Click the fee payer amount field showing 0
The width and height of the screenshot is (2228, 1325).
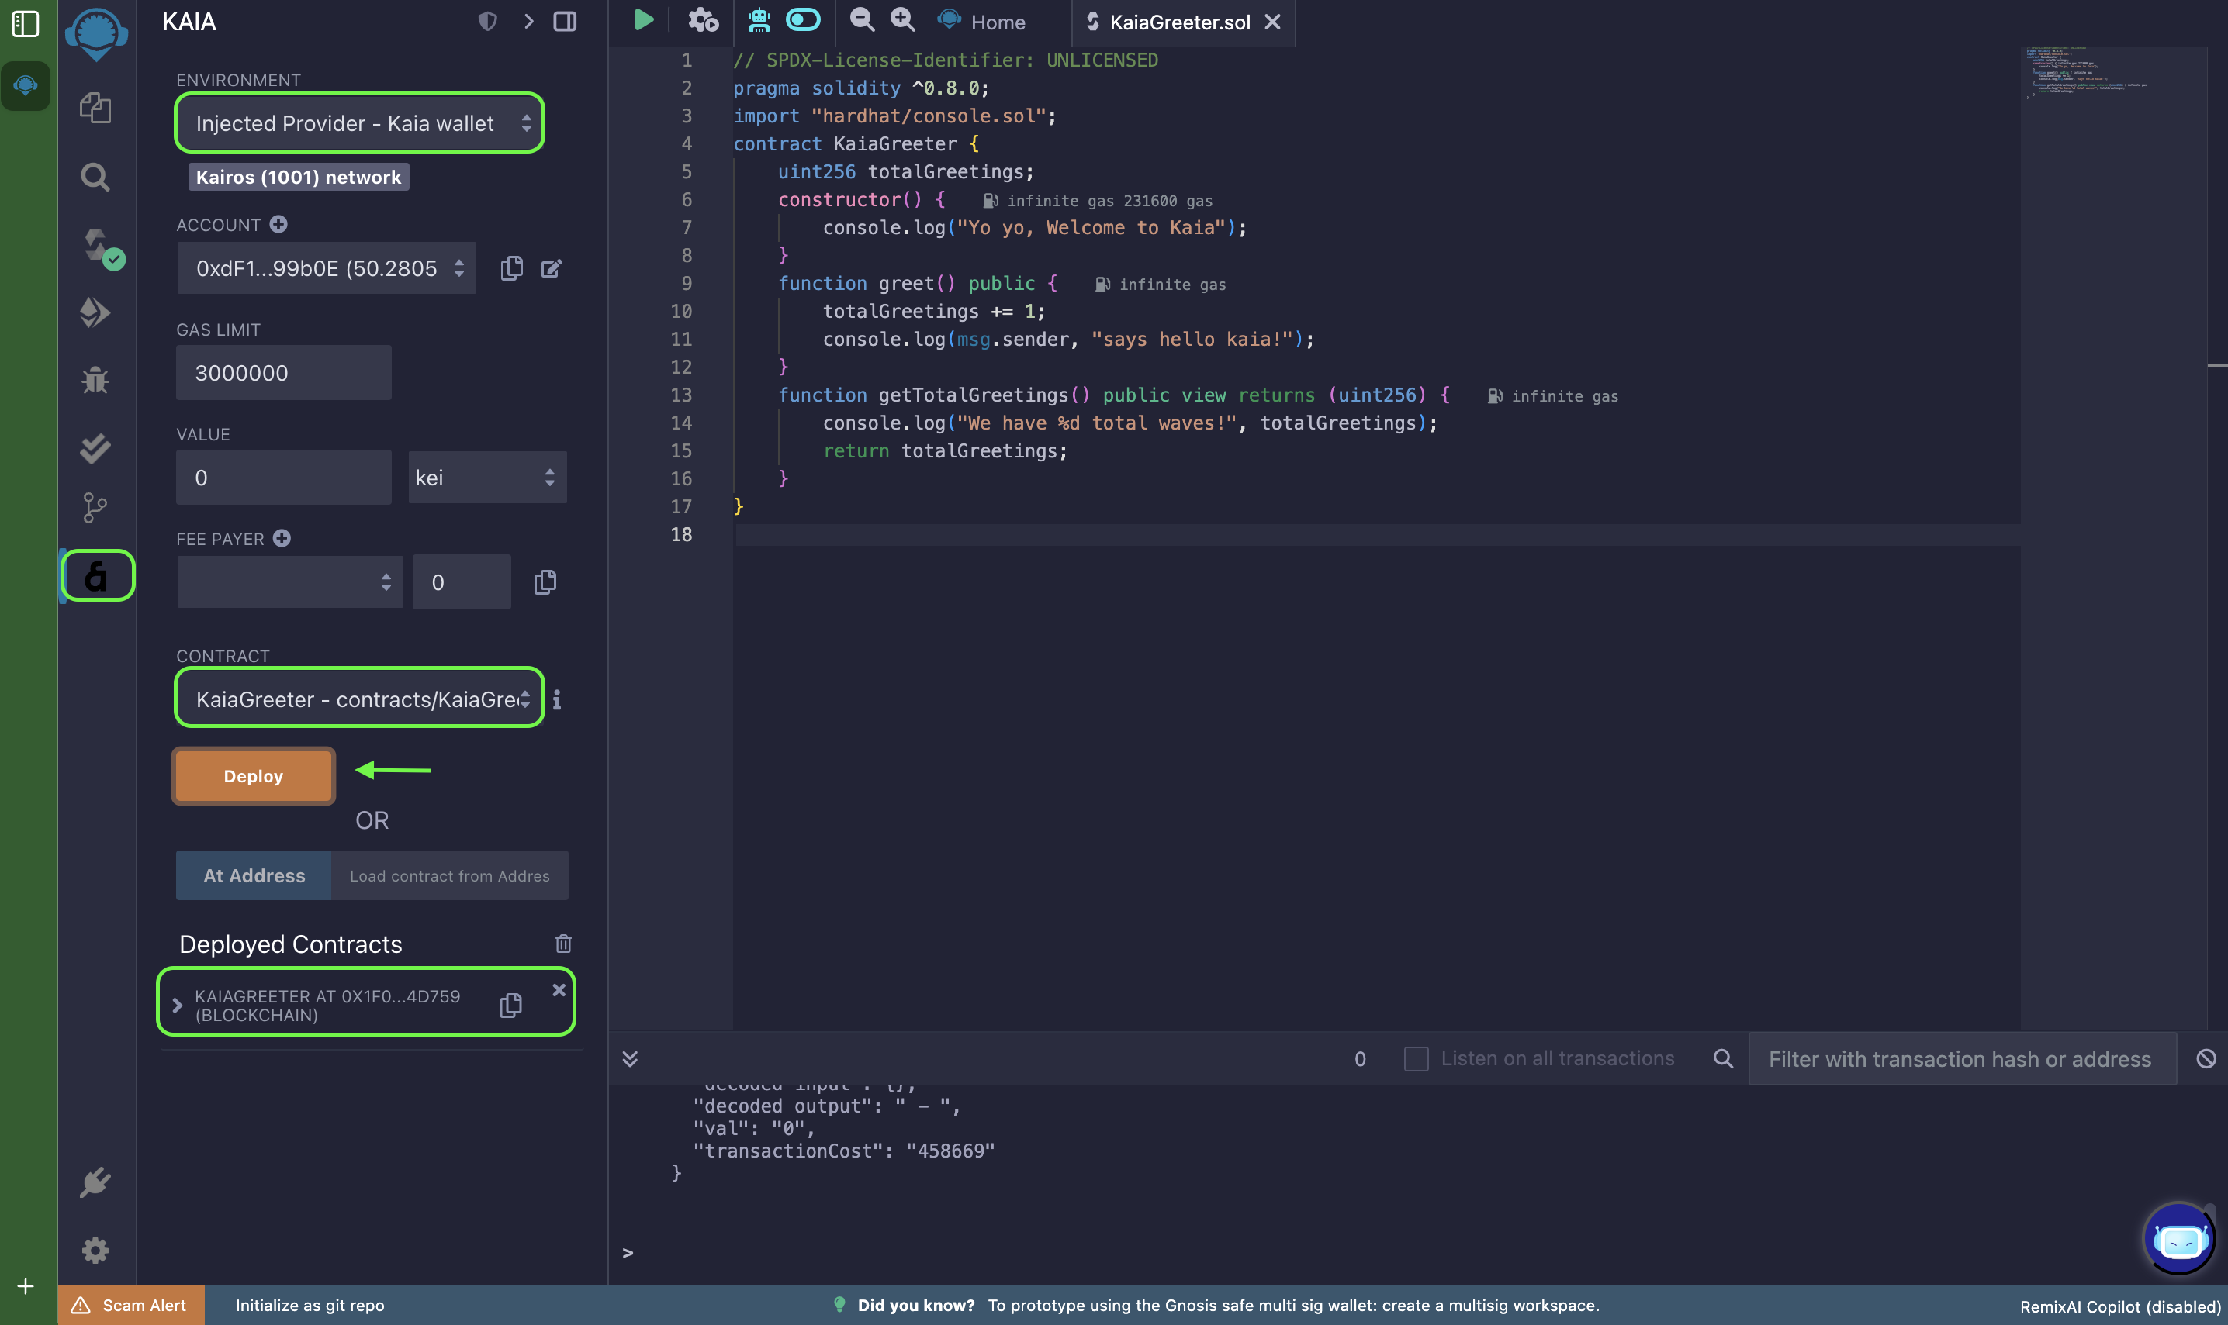pos(462,582)
